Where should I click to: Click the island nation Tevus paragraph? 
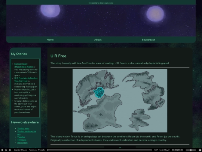click(x=115, y=138)
